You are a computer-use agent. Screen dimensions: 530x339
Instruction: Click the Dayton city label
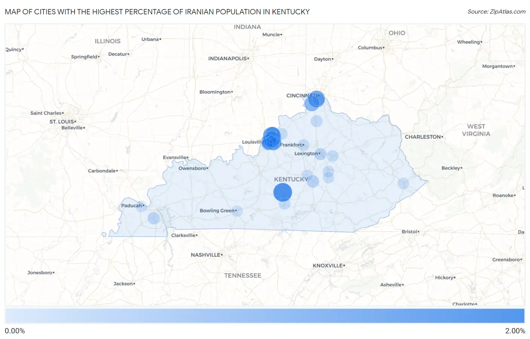322,59
